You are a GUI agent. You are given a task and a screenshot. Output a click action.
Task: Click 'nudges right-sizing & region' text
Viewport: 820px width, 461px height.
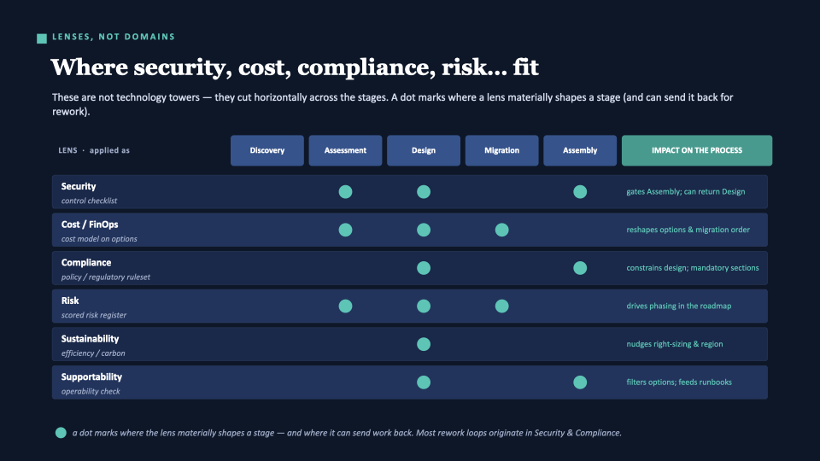click(675, 344)
